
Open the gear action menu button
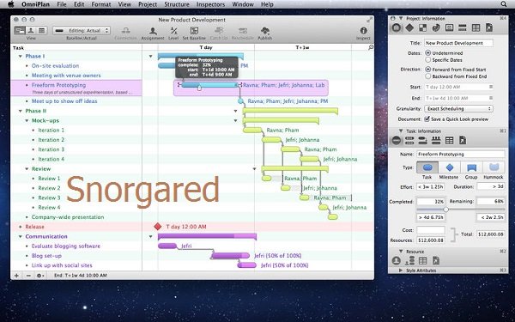40,276
